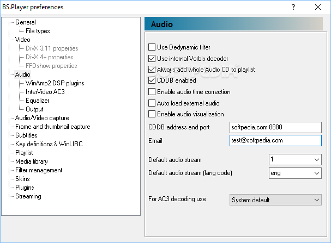The image size is (331, 243).
Task: Go to Filter management settings
Action: 39,170
